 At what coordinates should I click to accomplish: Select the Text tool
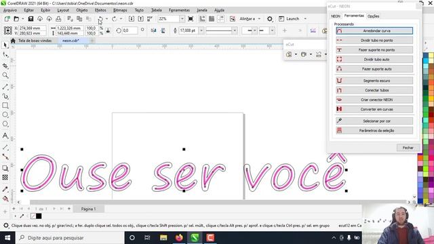5,136
